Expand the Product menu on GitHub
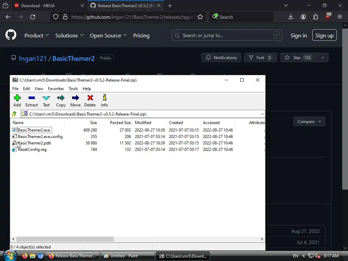Viewport: 348px width, 261px height. point(37,35)
